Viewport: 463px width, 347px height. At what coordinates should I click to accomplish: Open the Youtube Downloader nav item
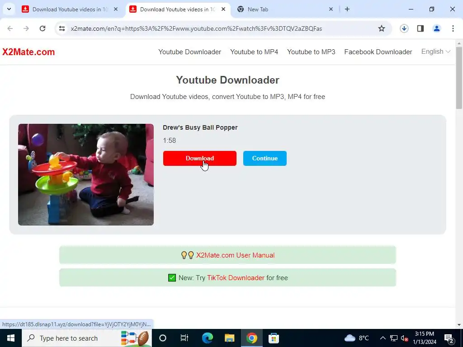(189, 52)
